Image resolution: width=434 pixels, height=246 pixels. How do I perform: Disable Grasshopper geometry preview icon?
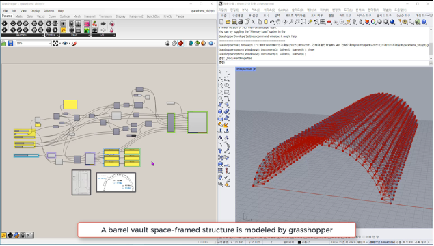click(167, 44)
